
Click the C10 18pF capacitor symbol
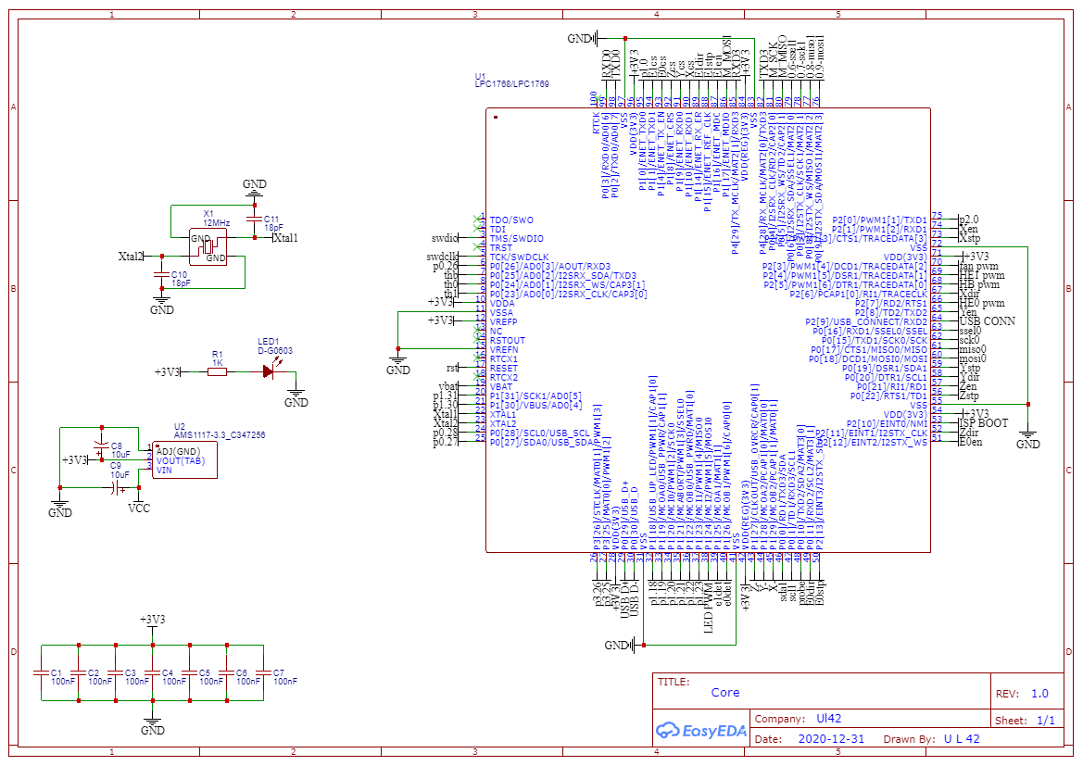pyautogui.click(x=162, y=275)
